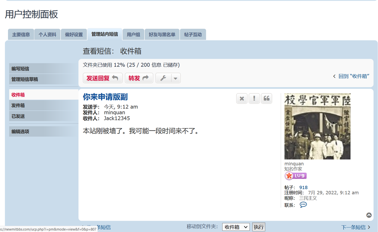Screen dimensions: 378x232
Task: Click the 执行 button
Action: pyautogui.click(x=259, y=227)
